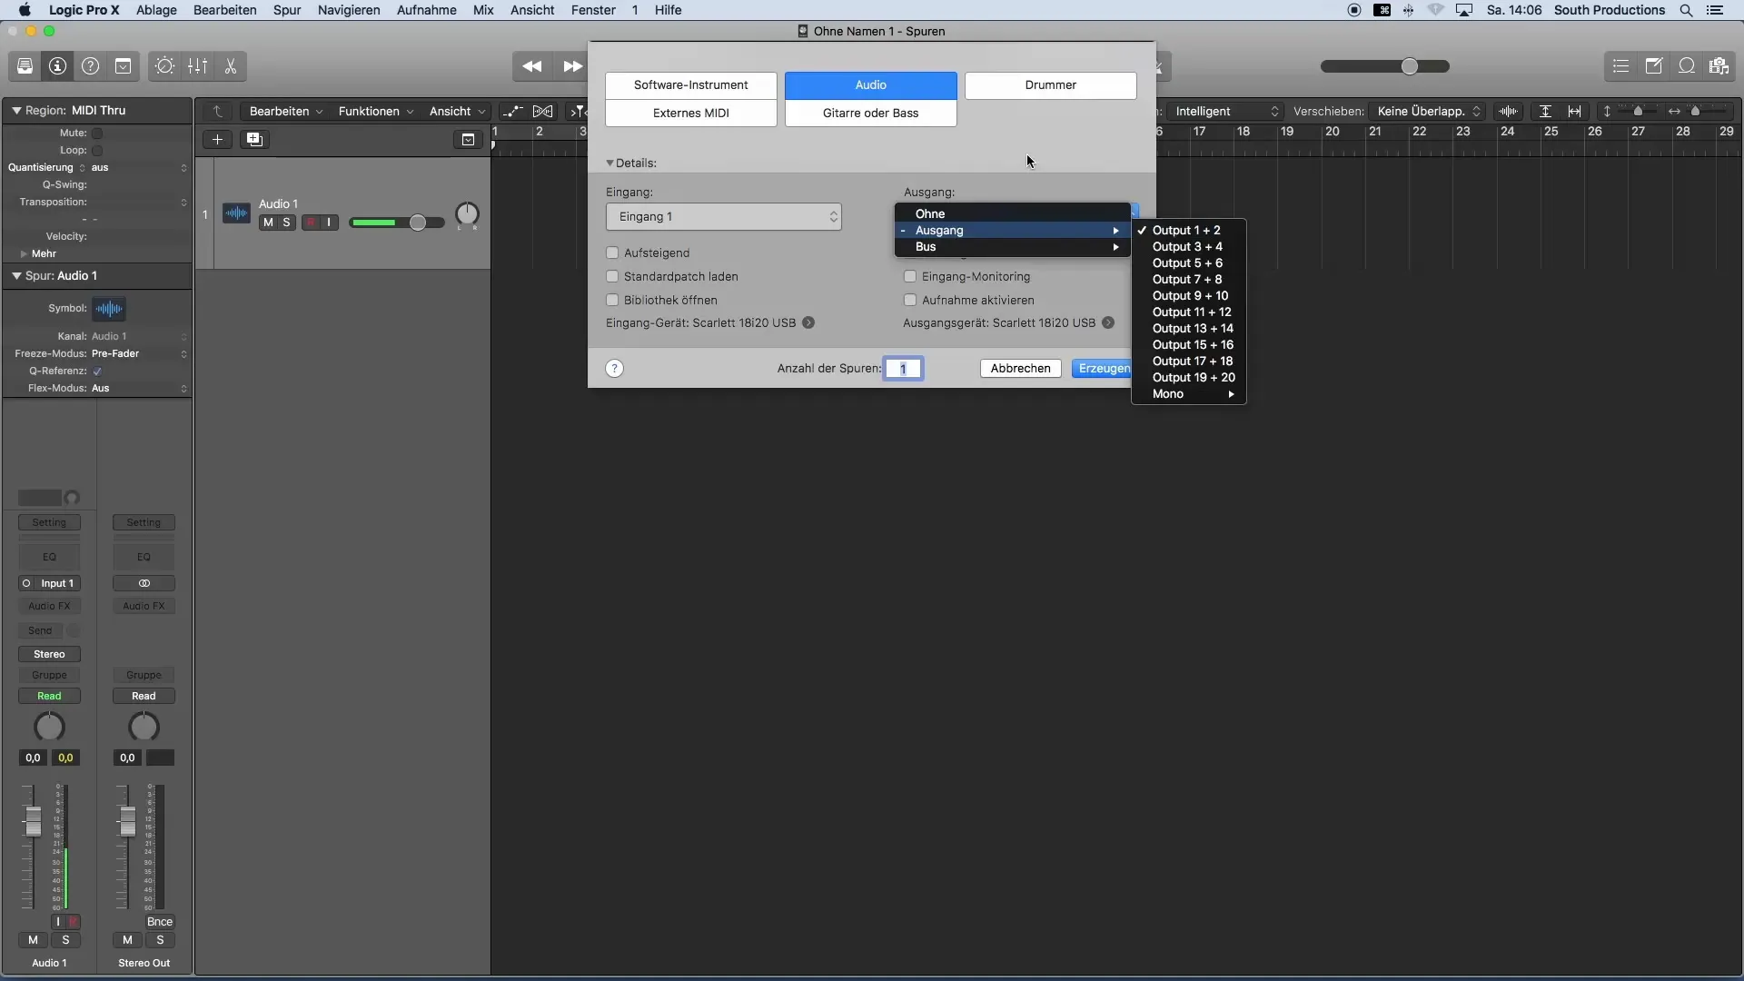The image size is (1744, 981).
Task: Select Output 3 + 4 from submenu
Action: click(x=1188, y=246)
